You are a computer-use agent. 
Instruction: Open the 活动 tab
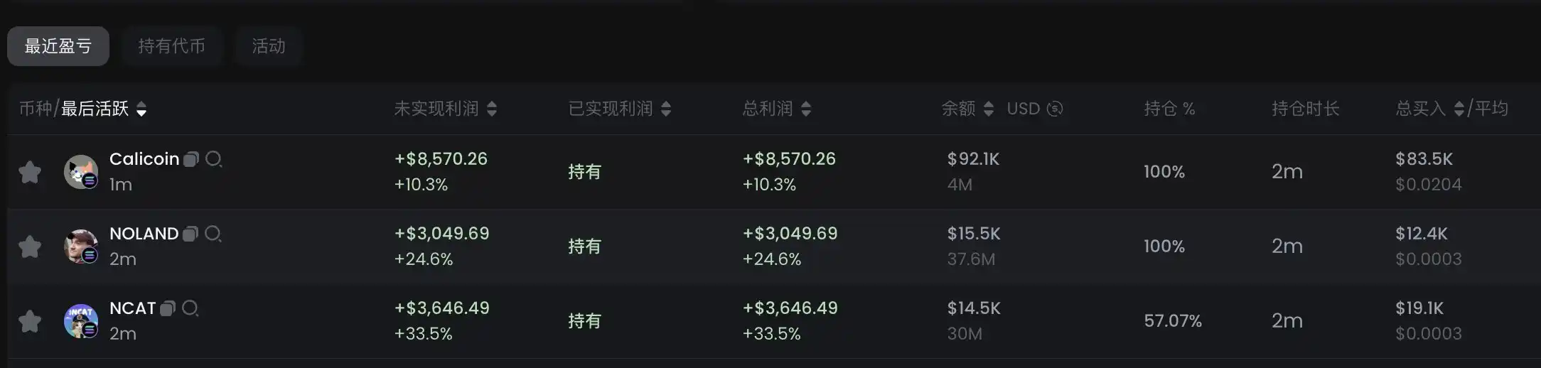tap(268, 46)
